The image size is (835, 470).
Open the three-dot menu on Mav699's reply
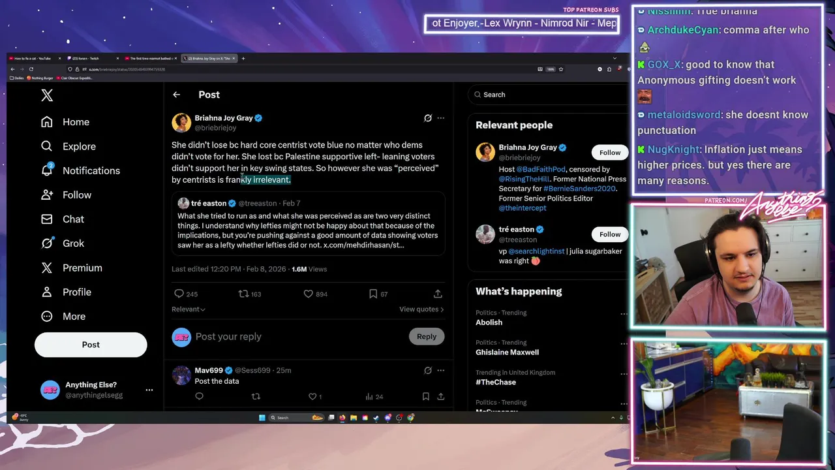click(x=441, y=370)
